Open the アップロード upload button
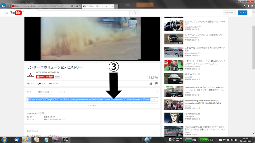Image resolution: width=255 pixels, height=143 pixels. point(229,12)
